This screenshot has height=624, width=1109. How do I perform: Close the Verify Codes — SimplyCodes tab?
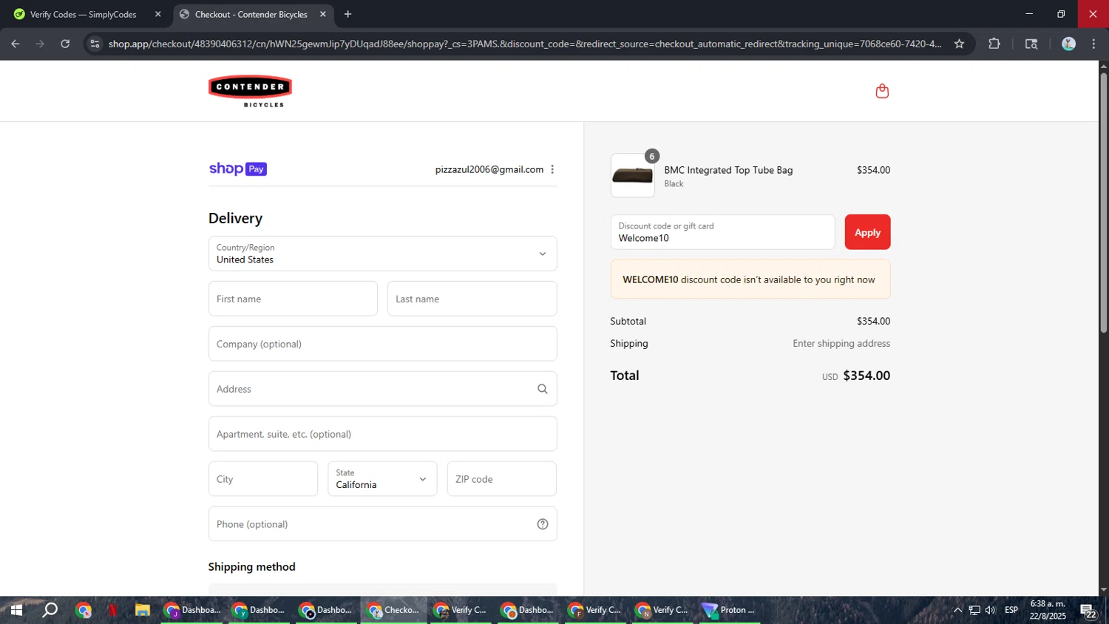(x=157, y=14)
